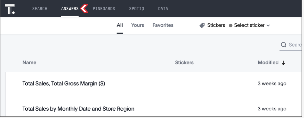Switch to the Favorites tab
Image resolution: width=304 pixels, height=118 pixels.
163,25
